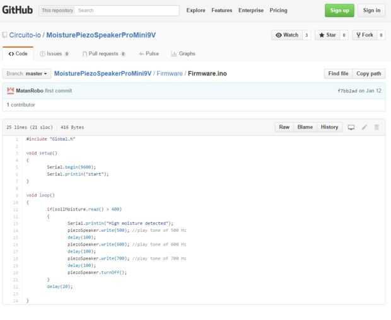Open the Code tab

pos(18,54)
